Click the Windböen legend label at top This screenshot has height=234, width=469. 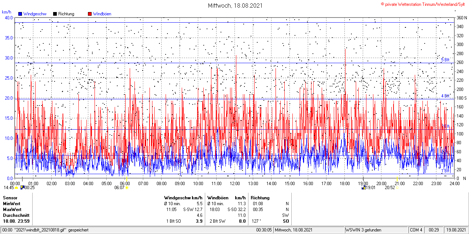coord(102,14)
